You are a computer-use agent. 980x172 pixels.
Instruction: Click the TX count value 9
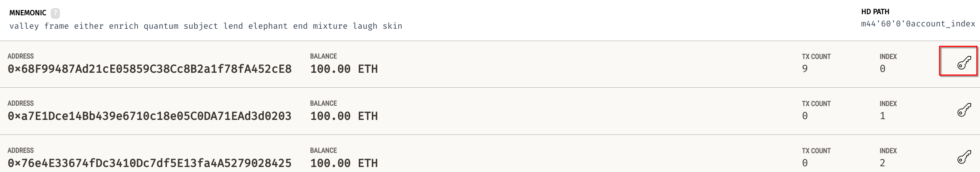pyautogui.click(x=805, y=69)
